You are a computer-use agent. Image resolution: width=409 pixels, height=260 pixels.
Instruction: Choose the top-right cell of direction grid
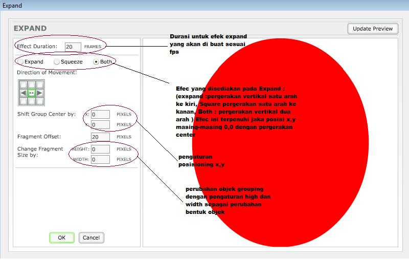(40, 84)
